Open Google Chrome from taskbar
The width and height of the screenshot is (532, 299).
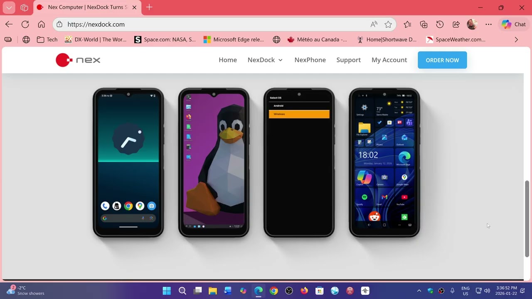(273, 291)
